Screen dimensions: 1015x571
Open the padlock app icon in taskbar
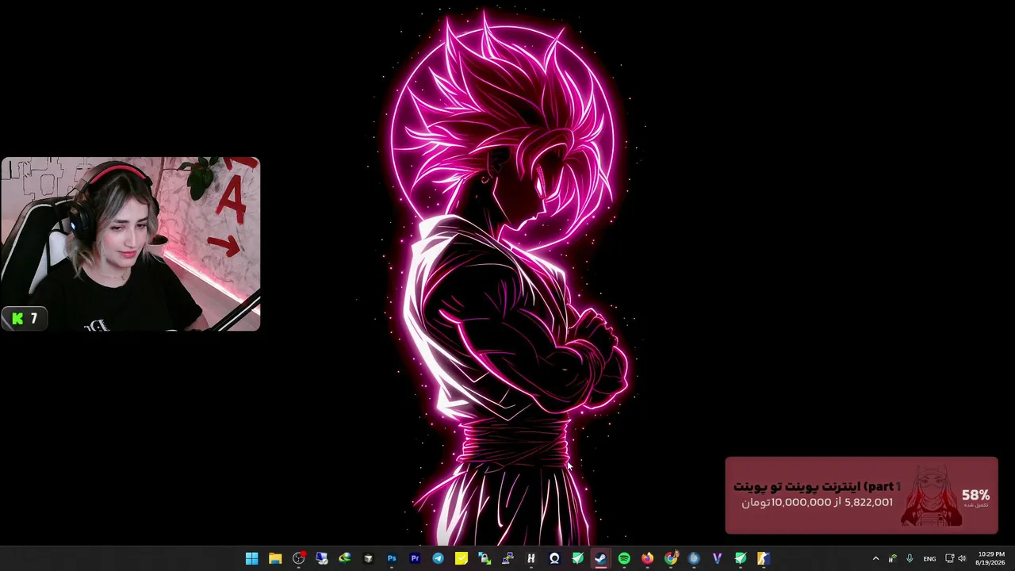pyautogui.click(x=485, y=558)
